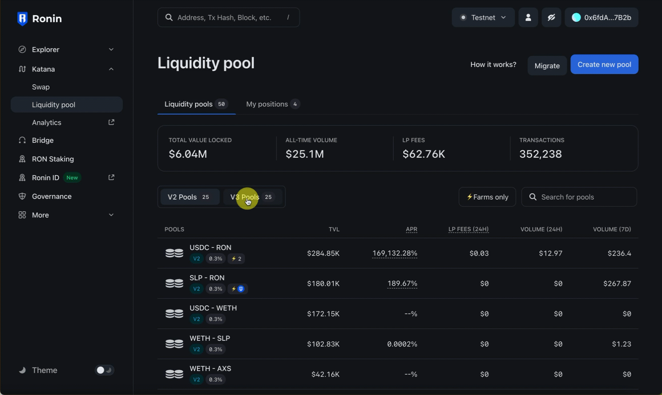Image resolution: width=662 pixels, height=395 pixels.
Task: Open Analytics external link icon
Action: [x=111, y=122]
